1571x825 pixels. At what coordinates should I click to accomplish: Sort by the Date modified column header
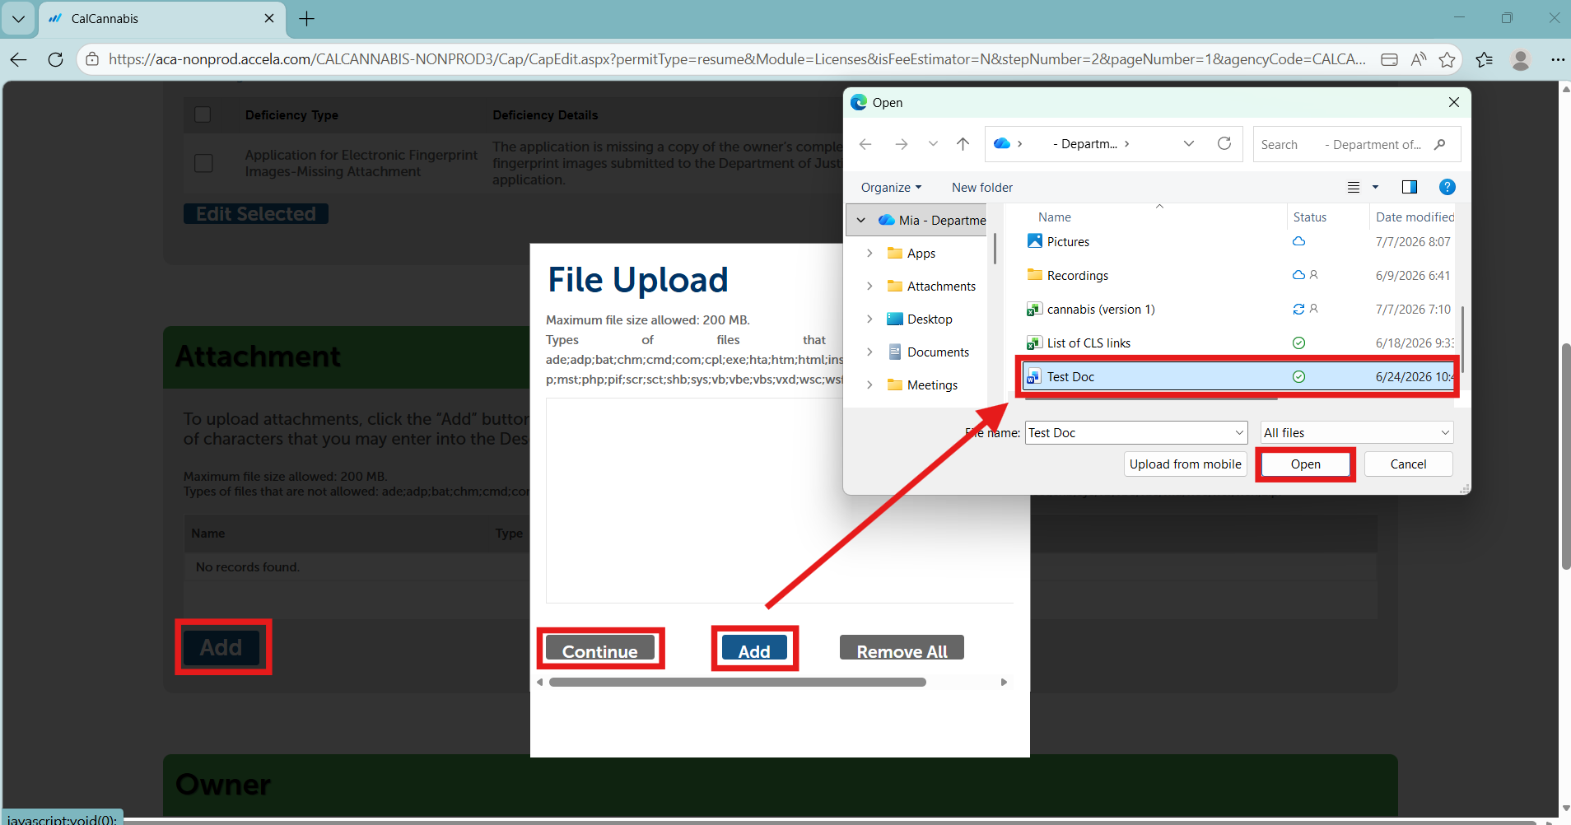click(1415, 217)
